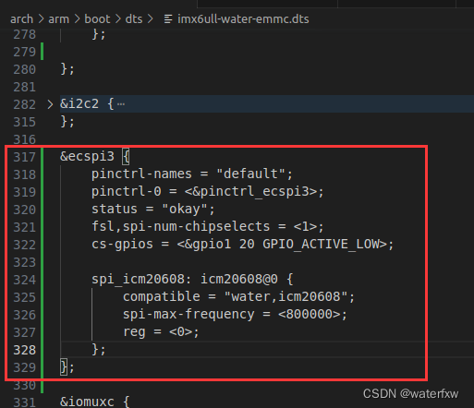Image resolution: width=474 pixels, height=408 pixels.
Task: Click the &ecspi3 node label text
Action: tap(87, 156)
